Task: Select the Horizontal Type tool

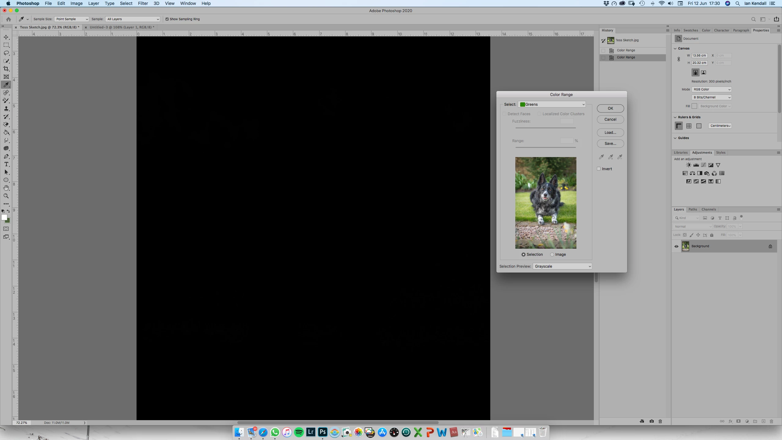Action: tap(6, 164)
